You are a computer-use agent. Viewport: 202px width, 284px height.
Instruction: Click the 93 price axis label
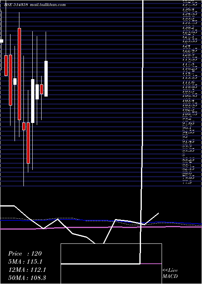pyautogui.click(x=185, y=137)
